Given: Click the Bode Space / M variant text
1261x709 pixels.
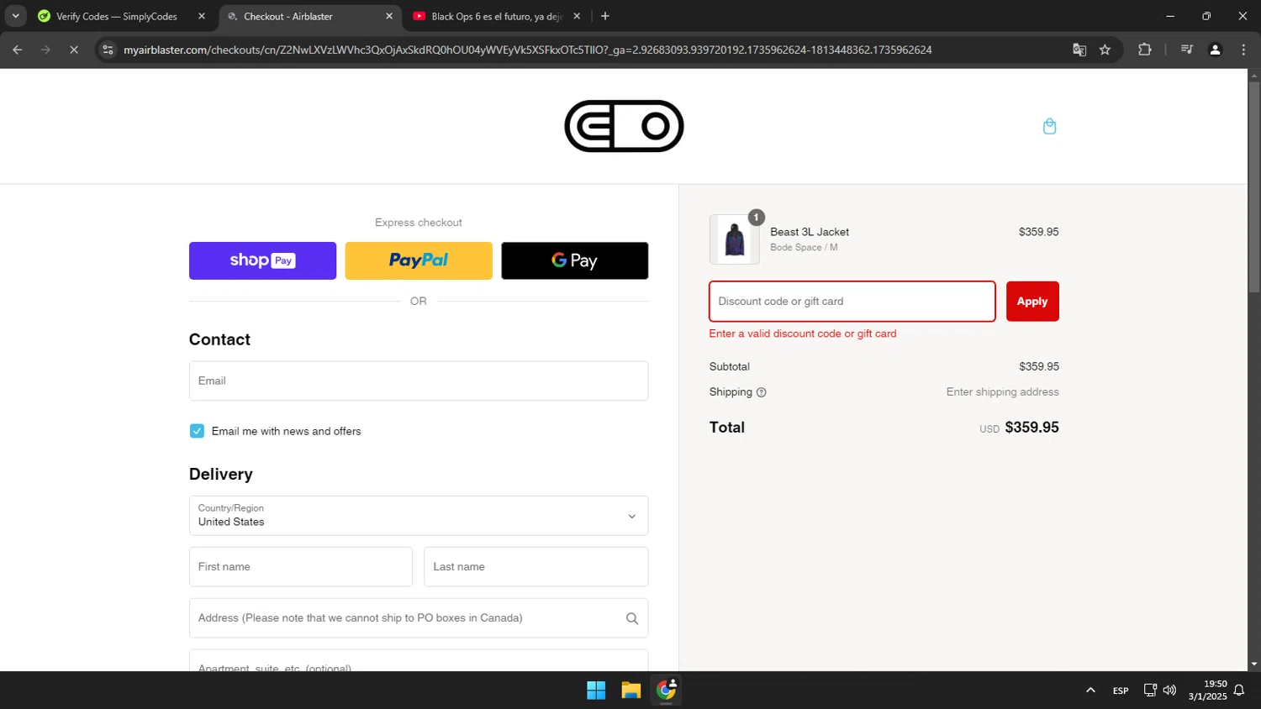Looking at the screenshot, I should pos(804,248).
